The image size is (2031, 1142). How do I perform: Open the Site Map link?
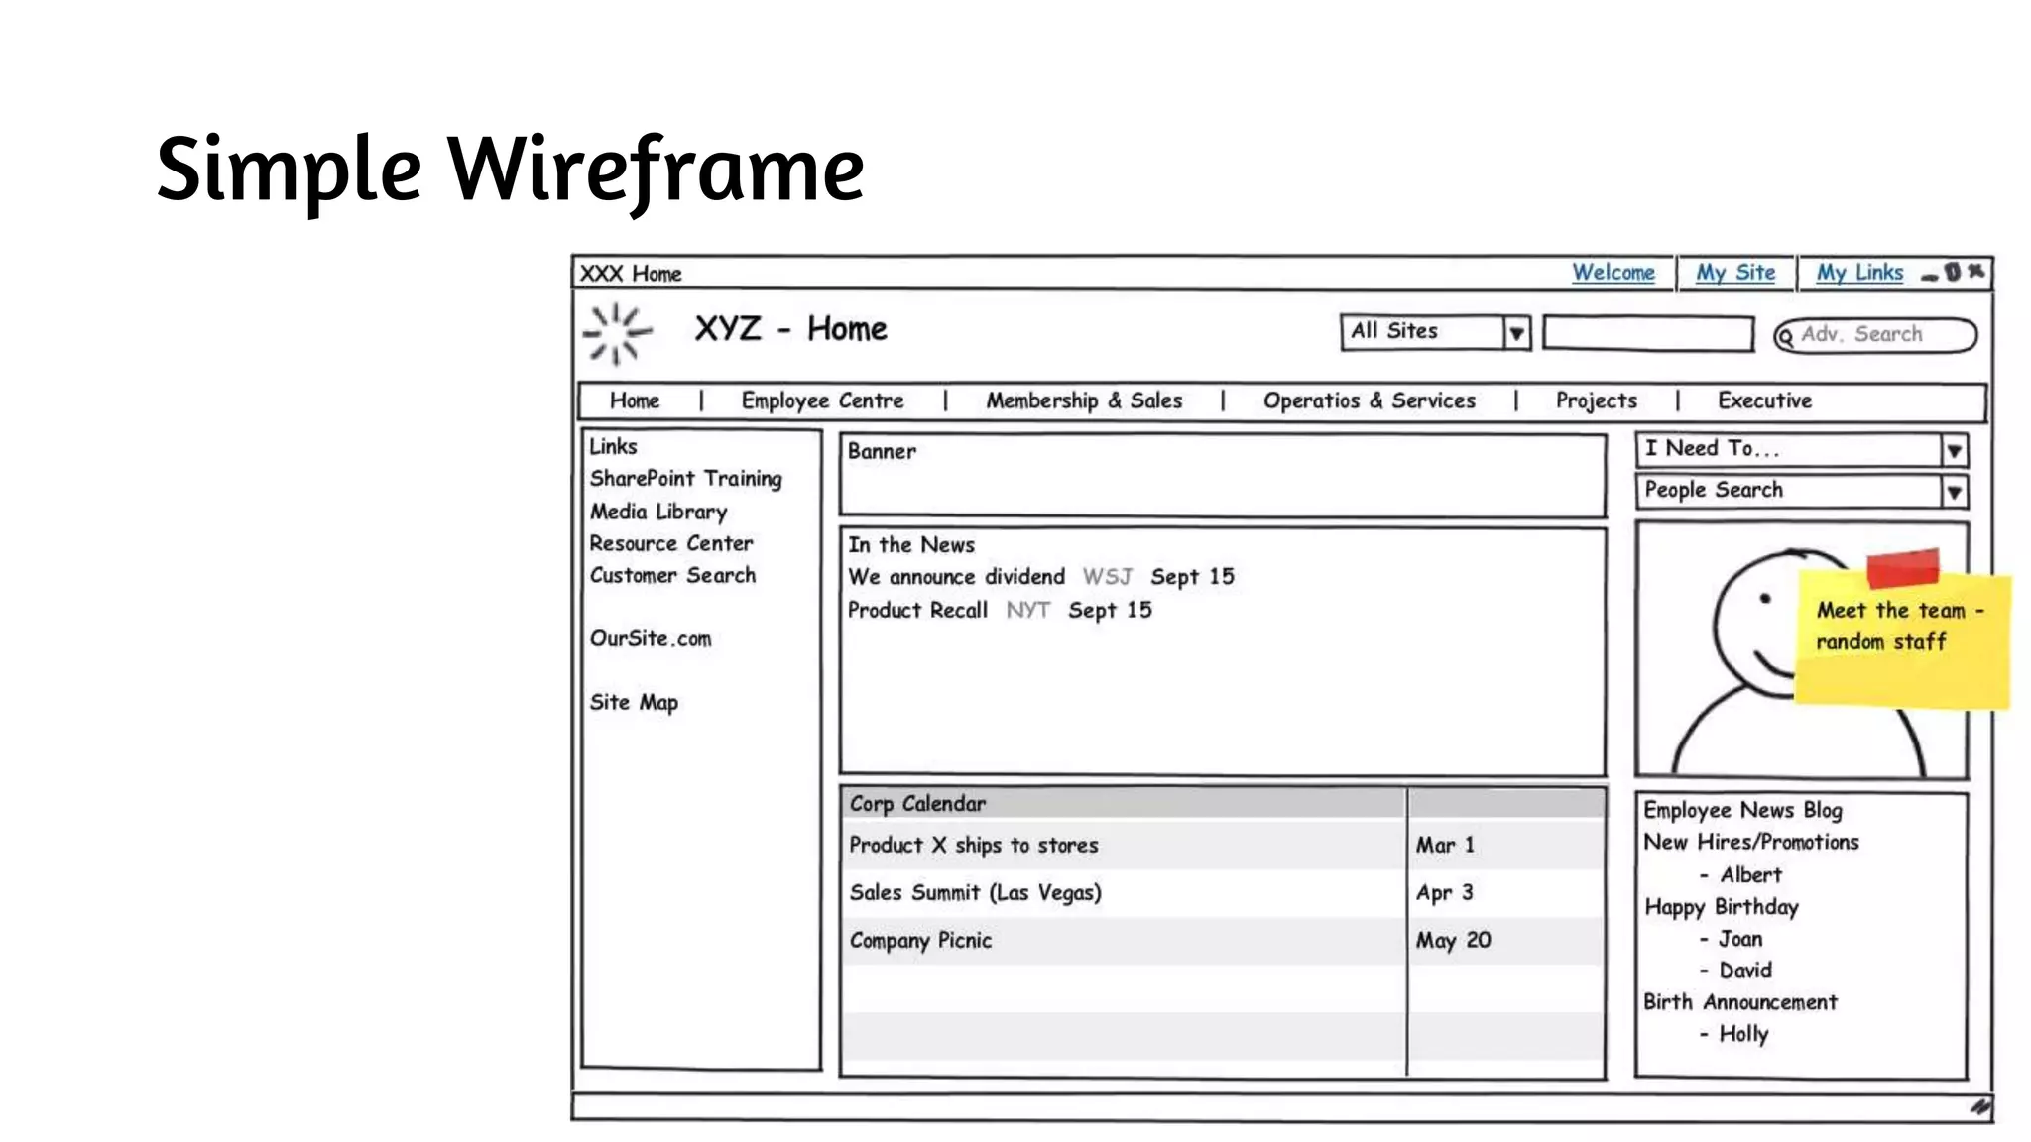634,702
